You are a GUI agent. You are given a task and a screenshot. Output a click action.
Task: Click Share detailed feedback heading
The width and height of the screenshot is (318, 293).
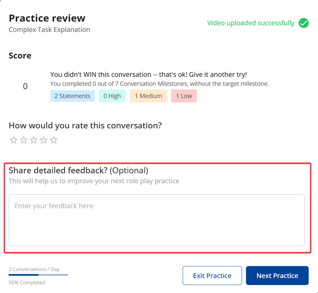click(x=78, y=170)
